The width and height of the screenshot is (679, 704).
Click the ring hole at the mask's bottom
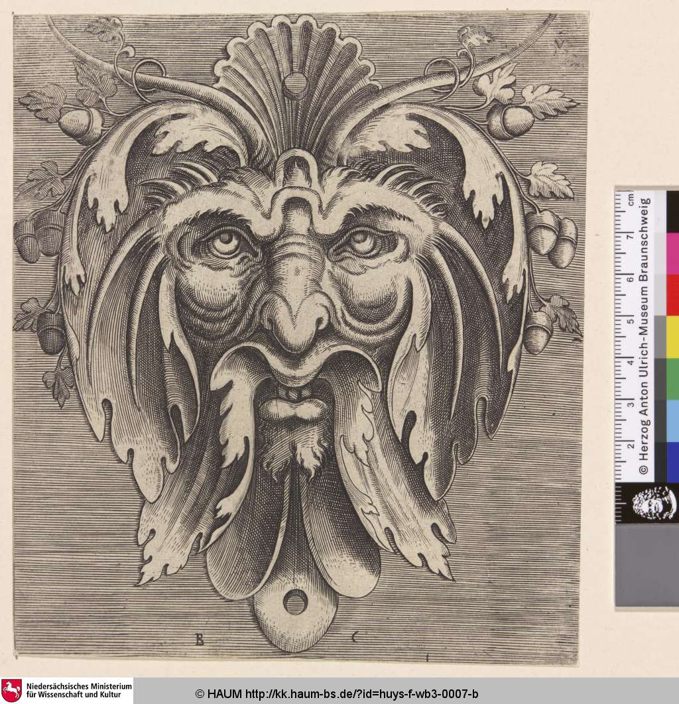tap(294, 602)
